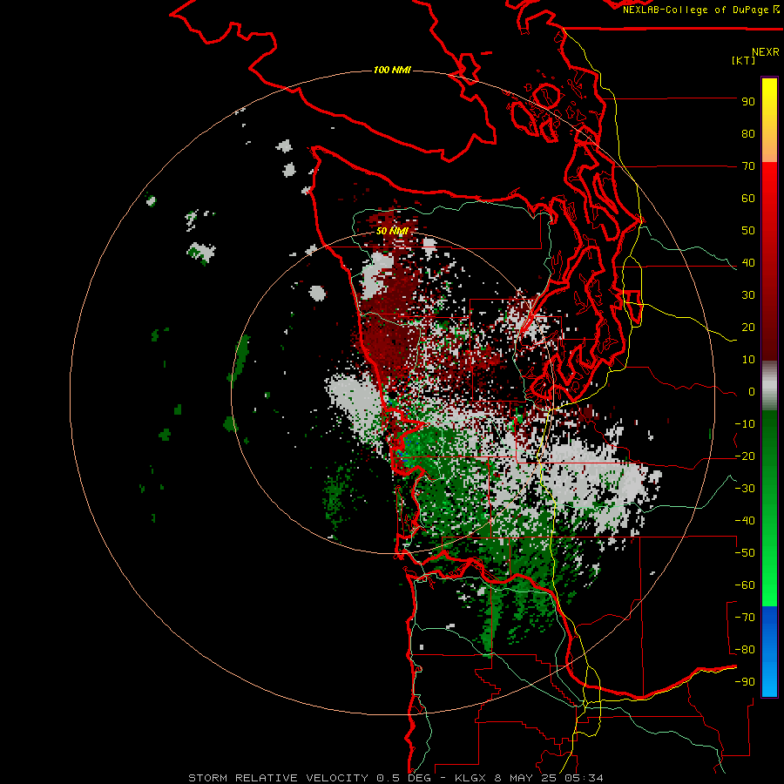
Task: Click the 10 knot scale label
Action: (x=748, y=360)
